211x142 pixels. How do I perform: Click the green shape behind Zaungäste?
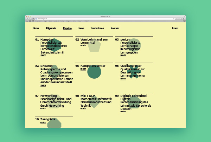click(55, 123)
